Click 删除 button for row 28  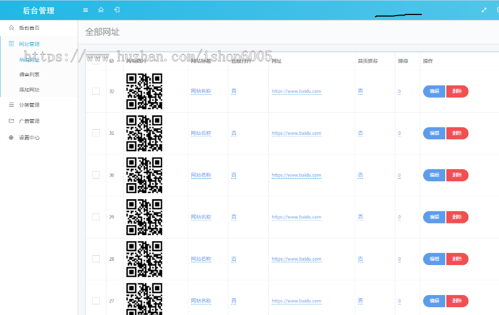point(457,259)
